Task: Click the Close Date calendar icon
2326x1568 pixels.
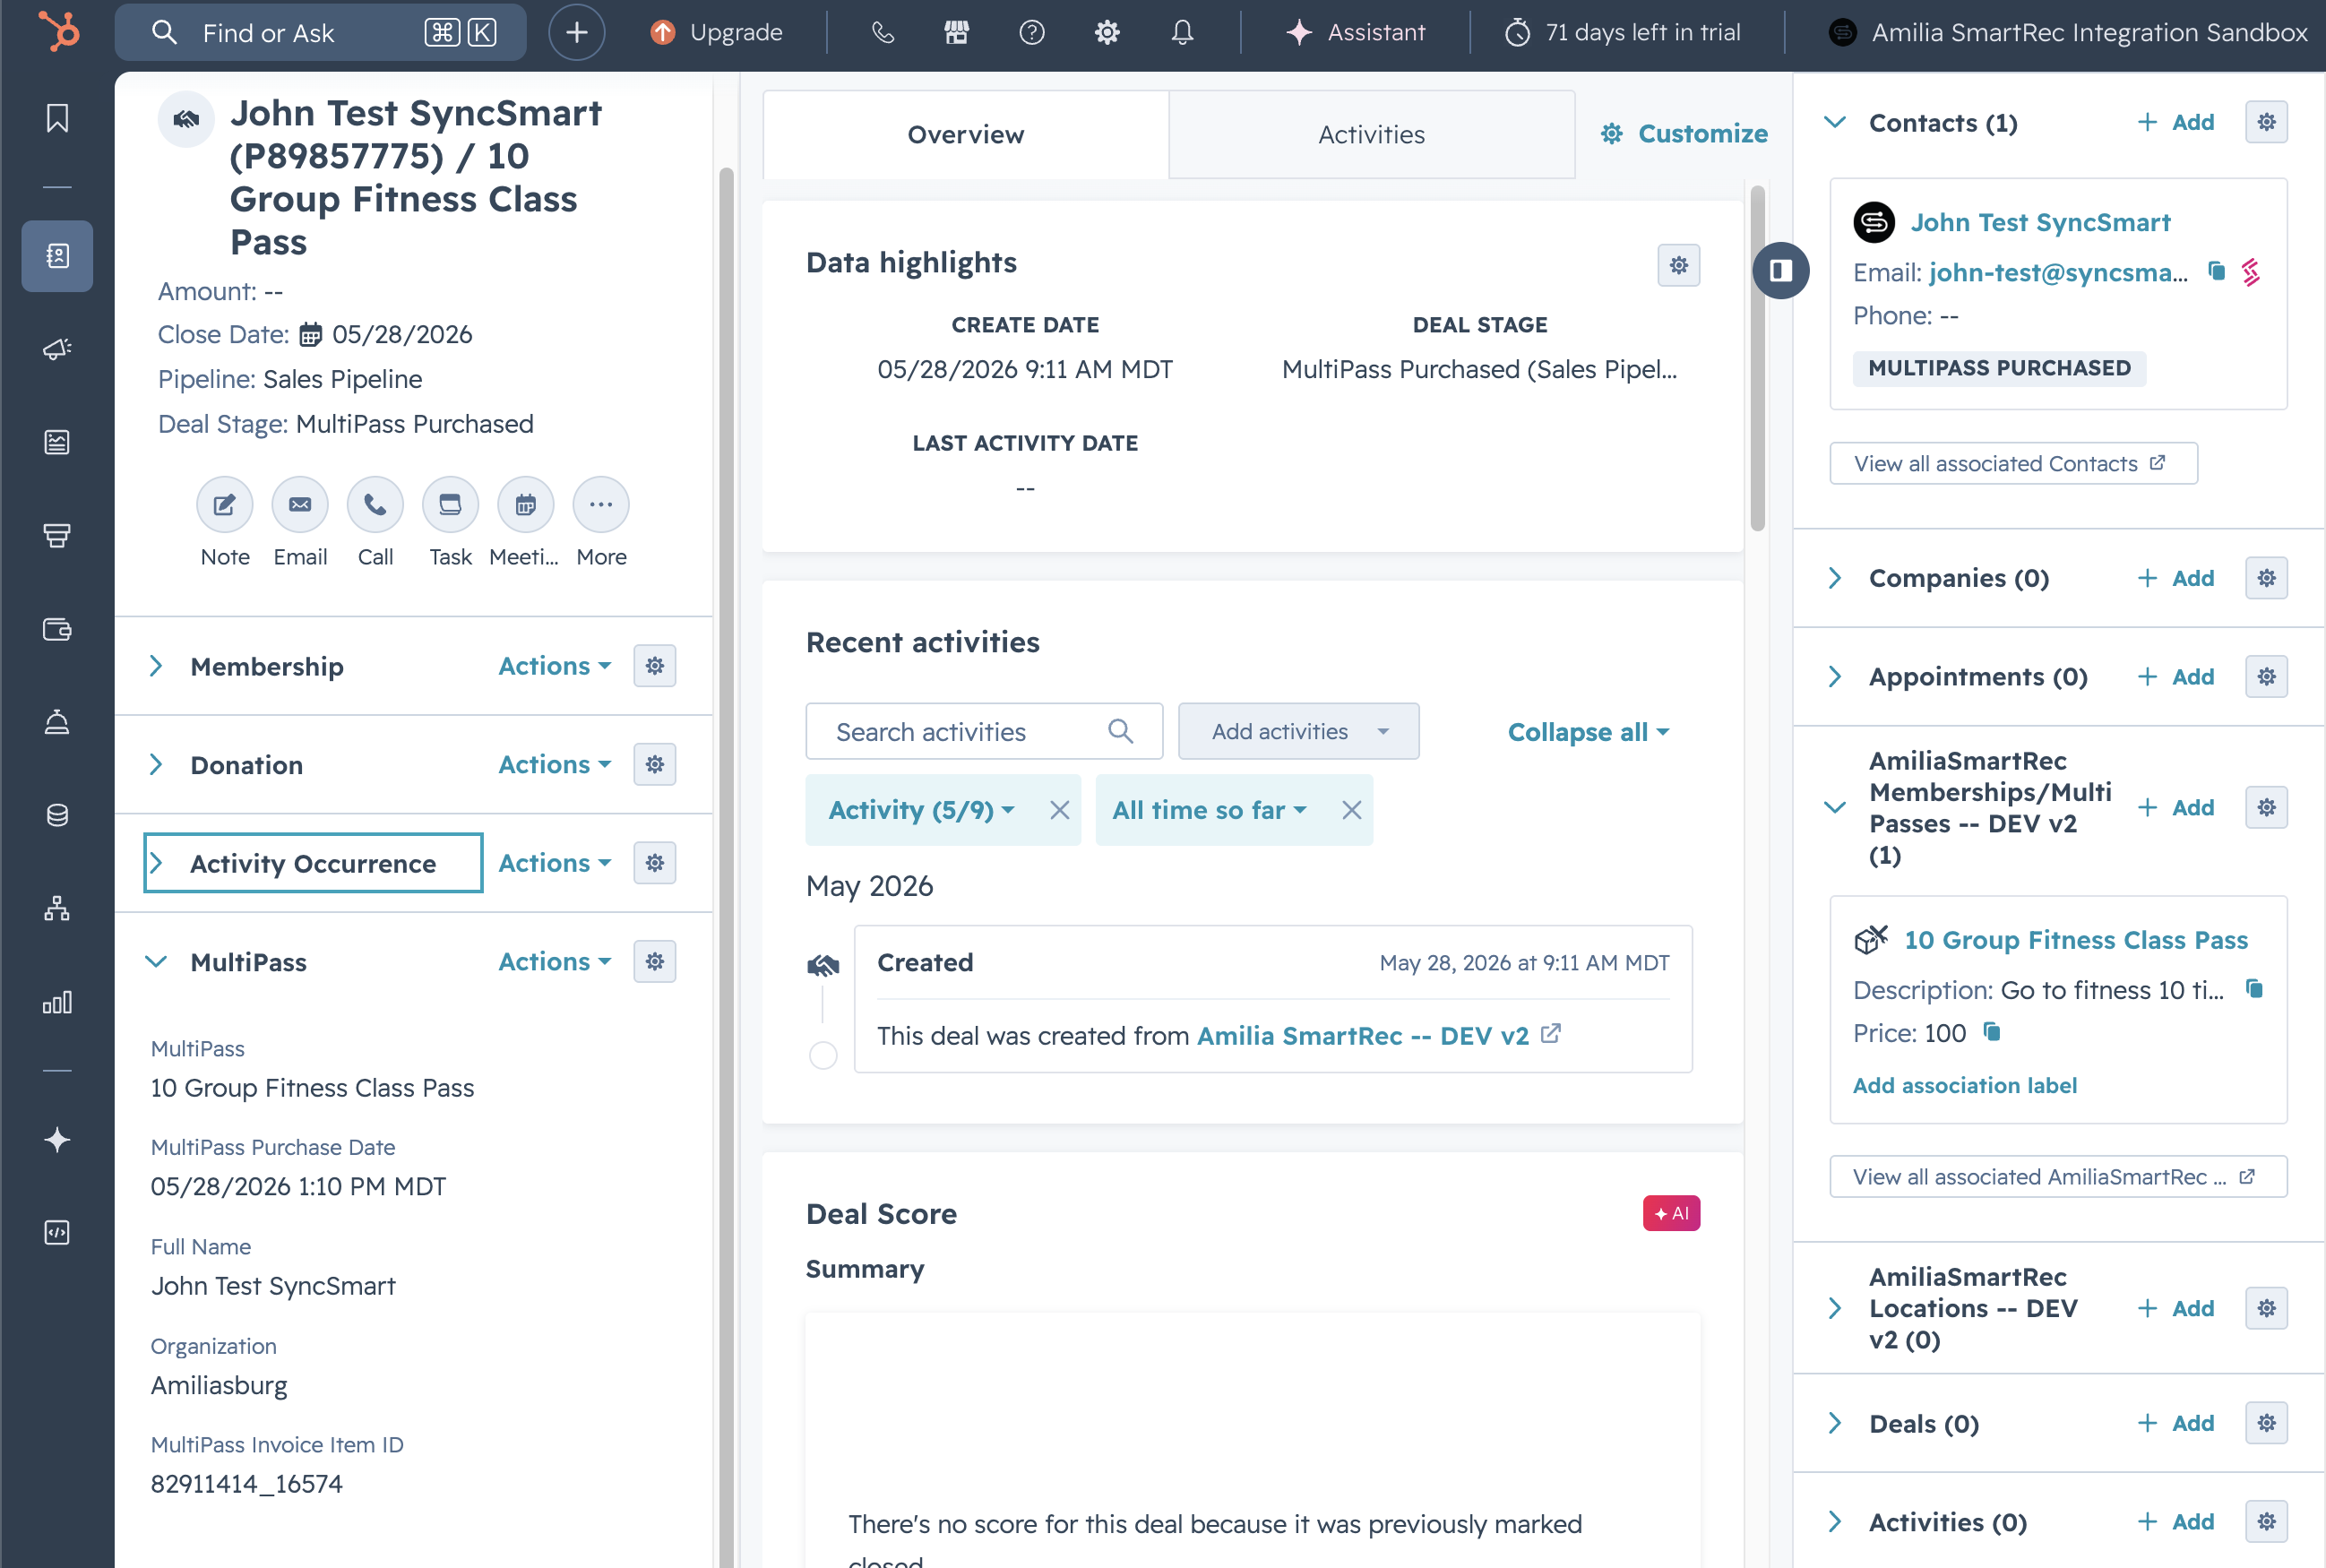Action: pos(311,334)
